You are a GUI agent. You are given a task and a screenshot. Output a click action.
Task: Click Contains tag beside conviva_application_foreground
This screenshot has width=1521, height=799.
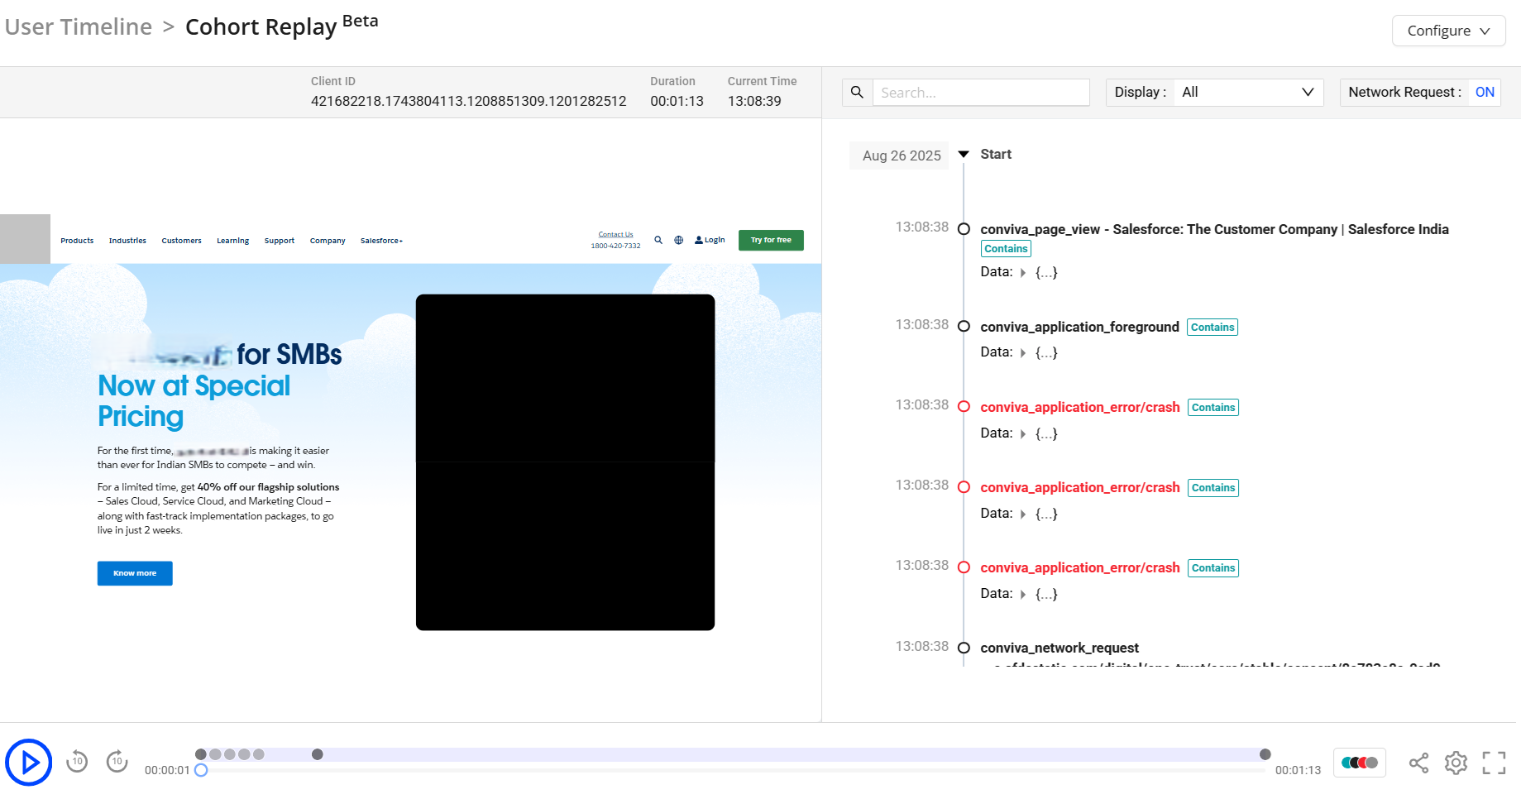(1212, 328)
